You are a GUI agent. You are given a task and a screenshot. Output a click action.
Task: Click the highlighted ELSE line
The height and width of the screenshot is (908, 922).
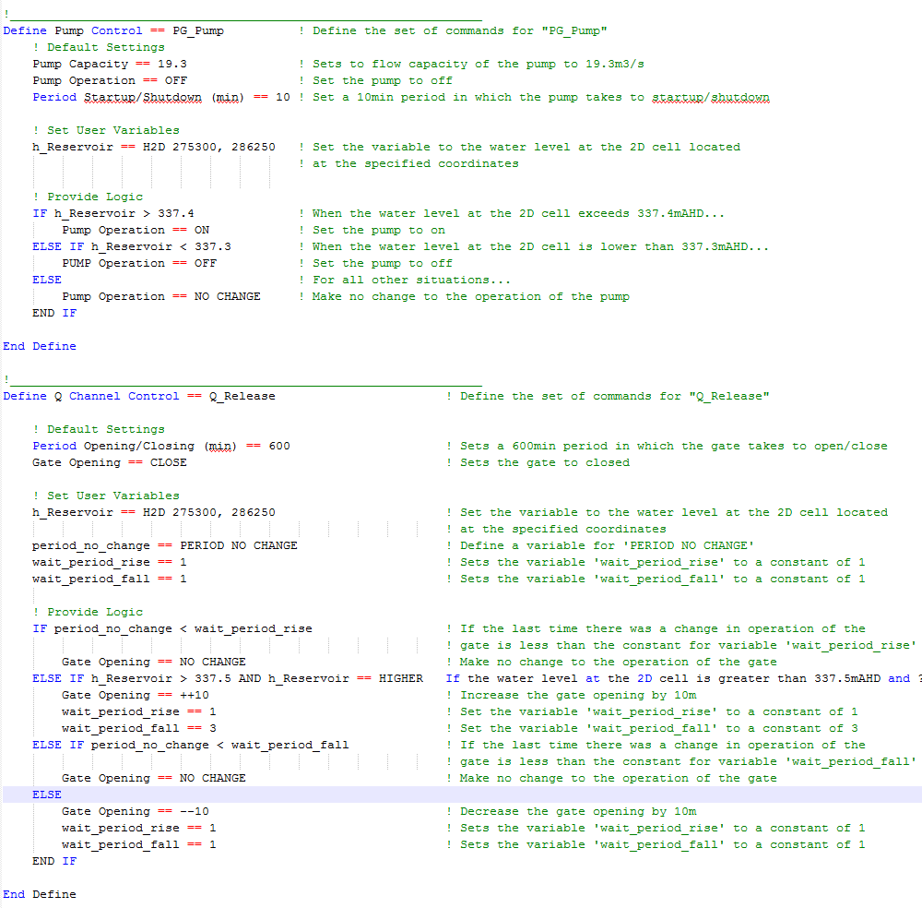(x=47, y=794)
